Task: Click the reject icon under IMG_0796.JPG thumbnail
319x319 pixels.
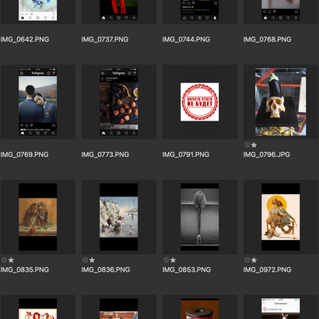Action: pos(247,145)
